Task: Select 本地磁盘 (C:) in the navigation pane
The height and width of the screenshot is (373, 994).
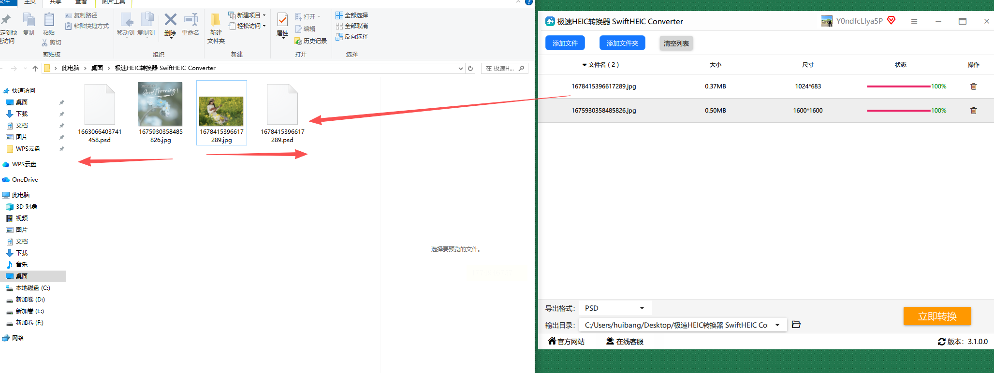Action: click(x=33, y=288)
